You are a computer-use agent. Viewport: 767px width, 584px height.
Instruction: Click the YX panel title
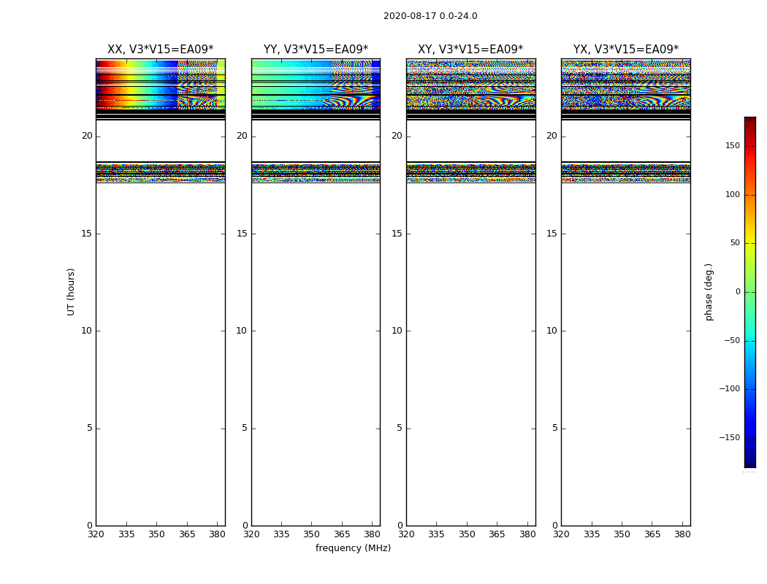[x=625, y=50]
